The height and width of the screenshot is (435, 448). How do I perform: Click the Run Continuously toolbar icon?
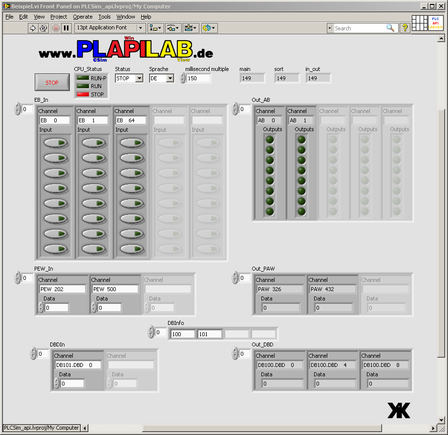pyautogui.click(x=43, y=28)
